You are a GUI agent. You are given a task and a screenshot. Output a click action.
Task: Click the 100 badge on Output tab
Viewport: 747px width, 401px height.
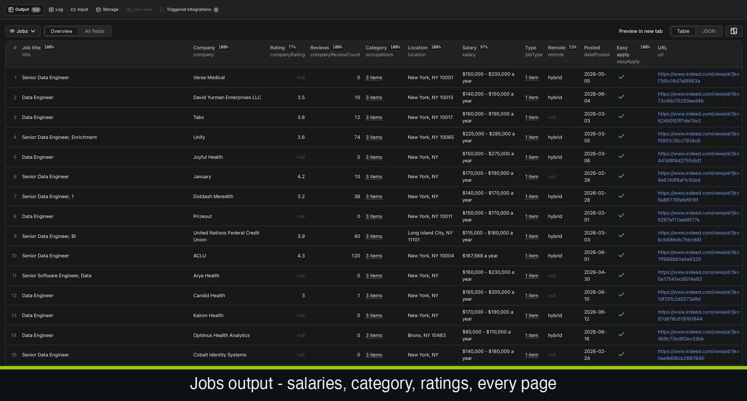point(36,10)
